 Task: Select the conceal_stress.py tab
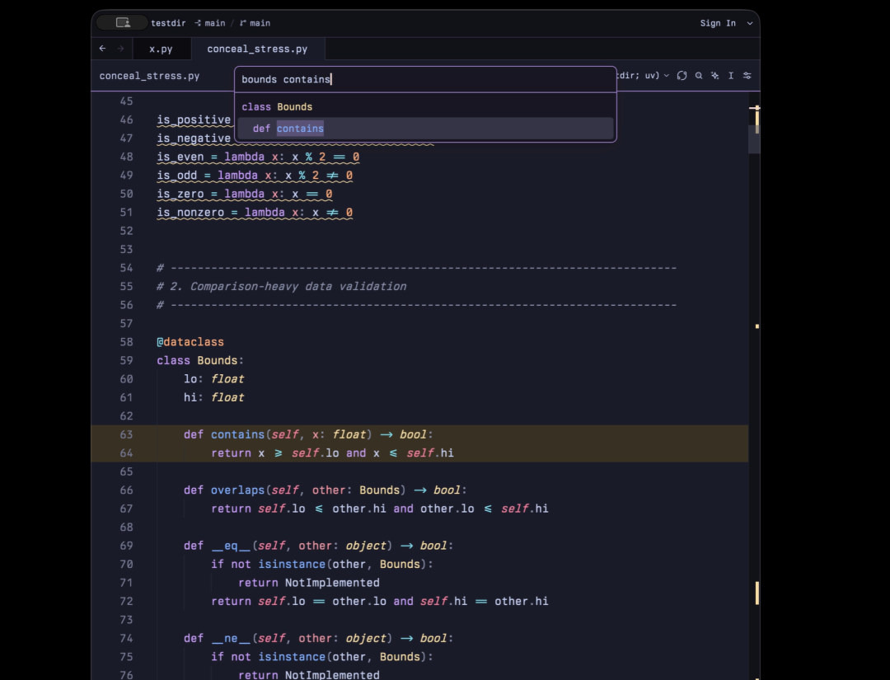tap(258, 49)
